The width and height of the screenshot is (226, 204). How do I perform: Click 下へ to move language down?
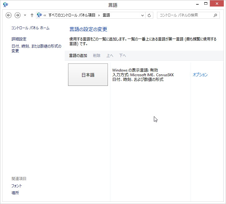click(x=122, y=55)
